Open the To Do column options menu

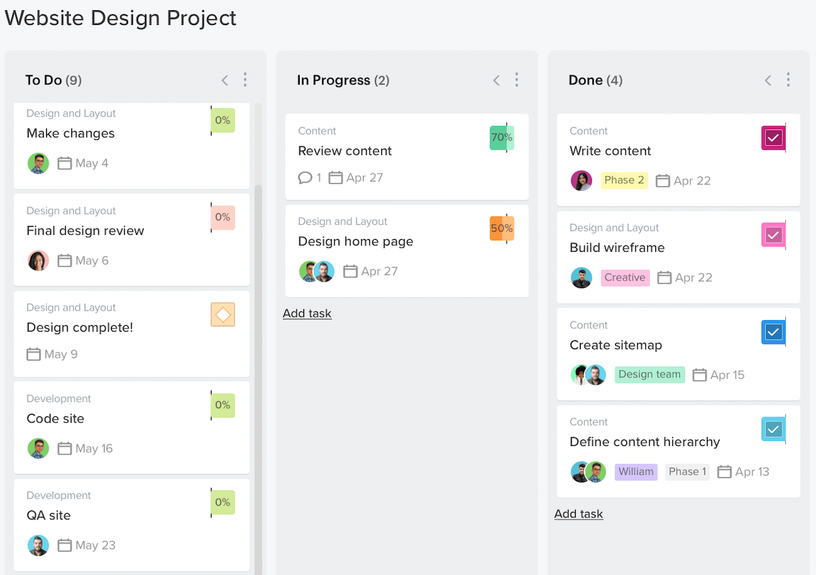tap(245, 80)
